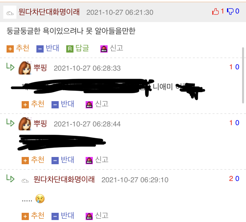
Task: Report the 06:28:33 뿌핑 reply via siren icon
Action: (89, 105)
